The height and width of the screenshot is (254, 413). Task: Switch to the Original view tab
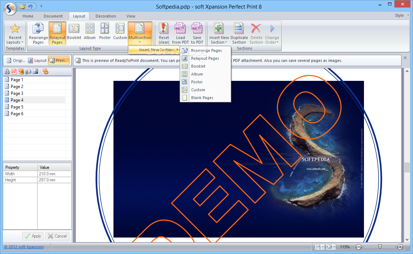[16, 60]
